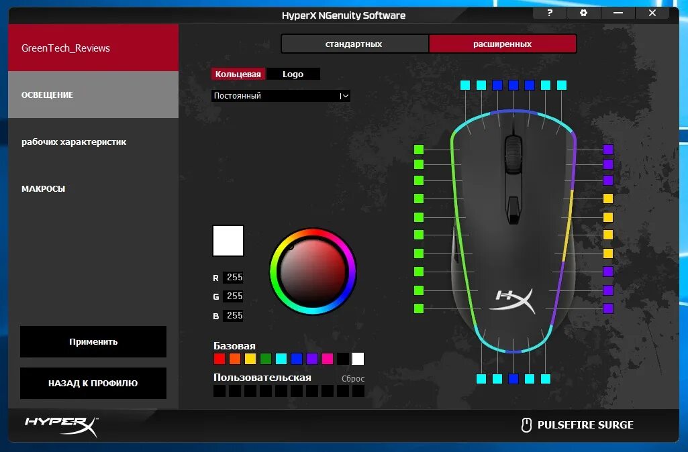688x452 pixels.
Task: Close the NGenuity window
Action: tap(652, 13)
